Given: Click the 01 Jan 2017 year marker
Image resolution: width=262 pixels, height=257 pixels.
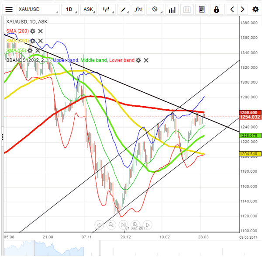Looking at the screenshot, I should tap(137, 228).
